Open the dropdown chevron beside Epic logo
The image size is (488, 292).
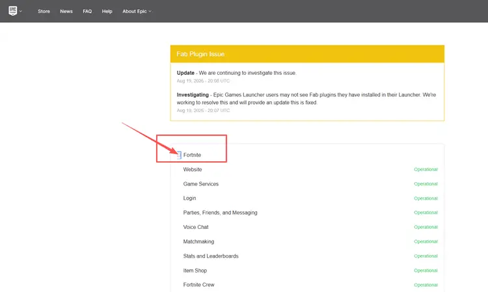tap(21, 11)
